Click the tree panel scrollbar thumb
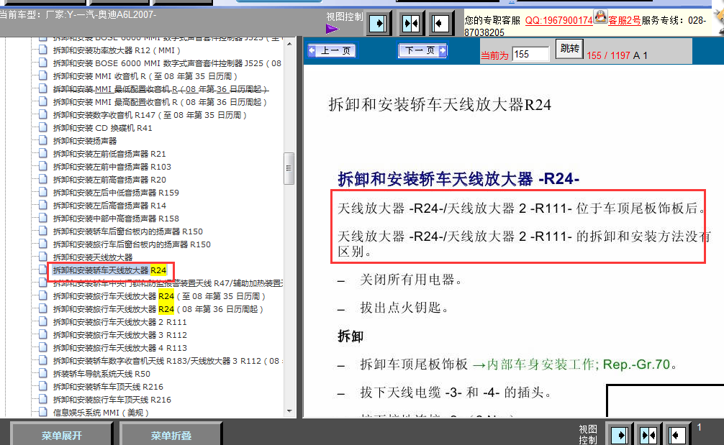 coord(289,168)
